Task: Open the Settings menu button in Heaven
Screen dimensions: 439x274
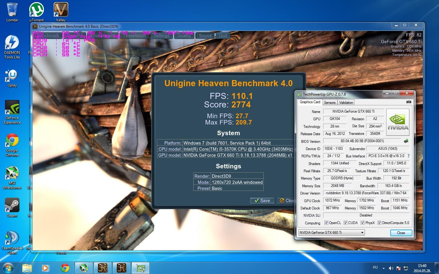Action: point(162,36)
